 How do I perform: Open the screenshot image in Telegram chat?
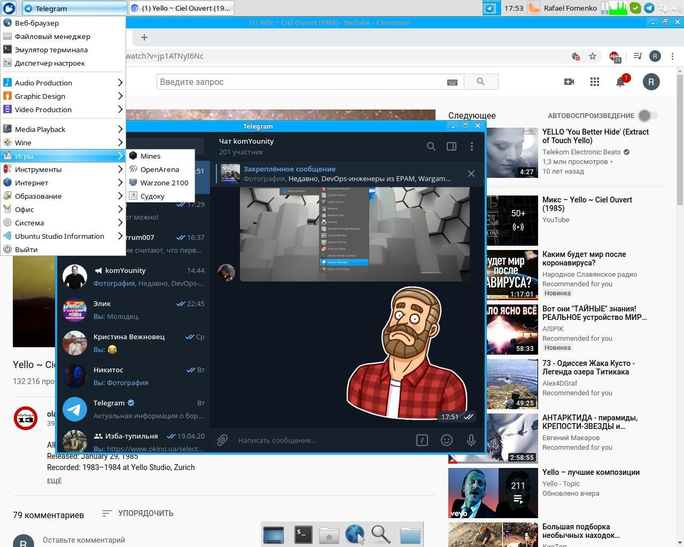pos(355,234)
